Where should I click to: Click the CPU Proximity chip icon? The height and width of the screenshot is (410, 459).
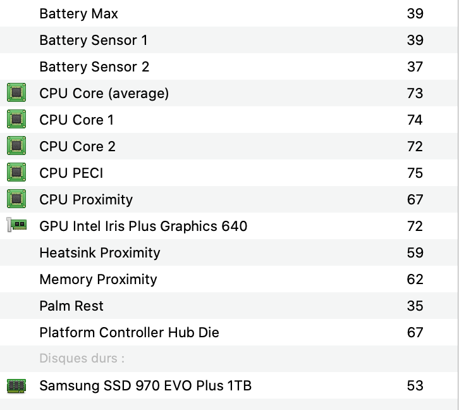point(16,199)
